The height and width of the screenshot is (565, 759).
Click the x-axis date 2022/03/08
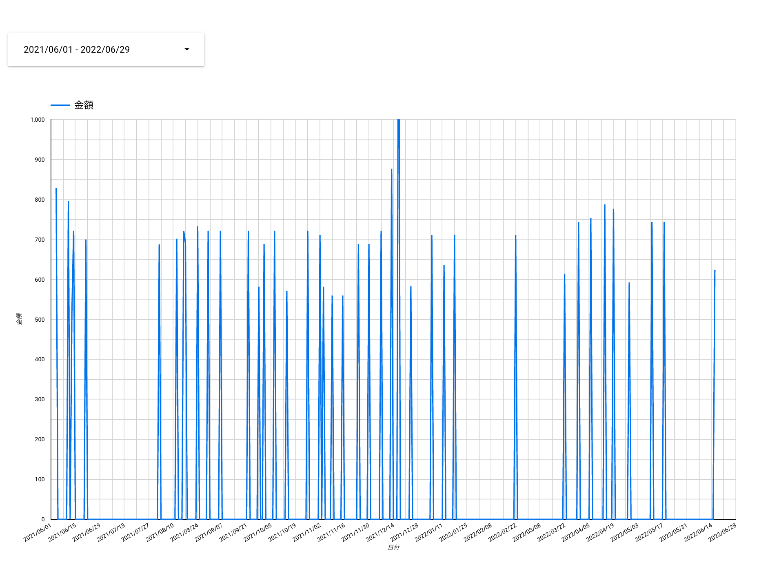pyautogui.click(x=527, y=532)
